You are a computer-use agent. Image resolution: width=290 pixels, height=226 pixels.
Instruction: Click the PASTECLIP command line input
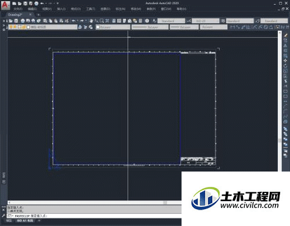tap(95, 216)
